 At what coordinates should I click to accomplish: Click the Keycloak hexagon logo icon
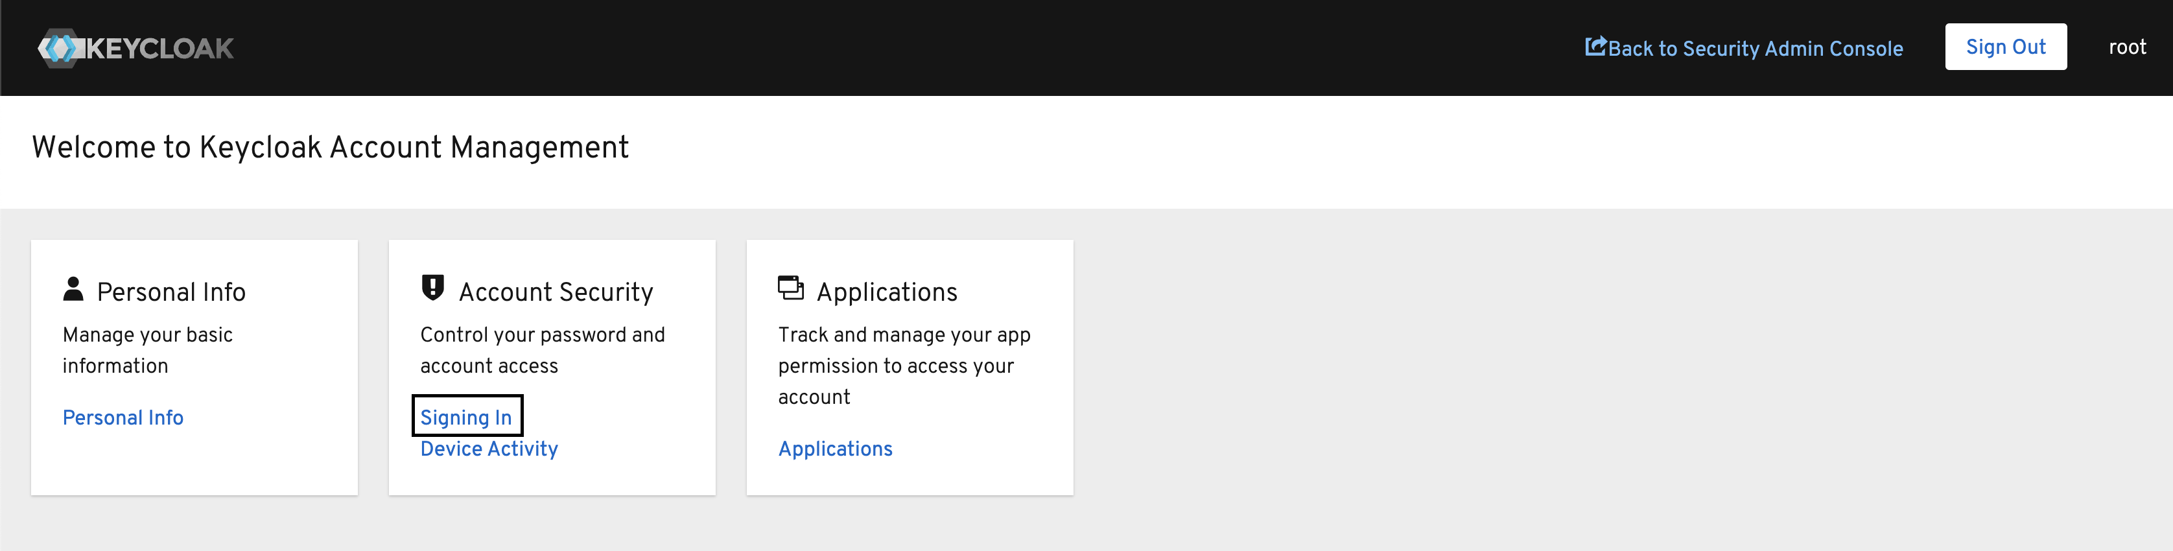tap(58, 48)
